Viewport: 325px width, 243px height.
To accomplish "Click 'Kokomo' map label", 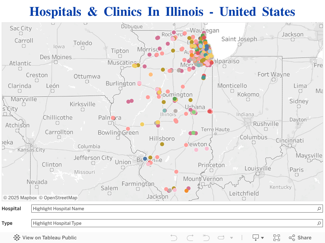I will pos(248,94).
